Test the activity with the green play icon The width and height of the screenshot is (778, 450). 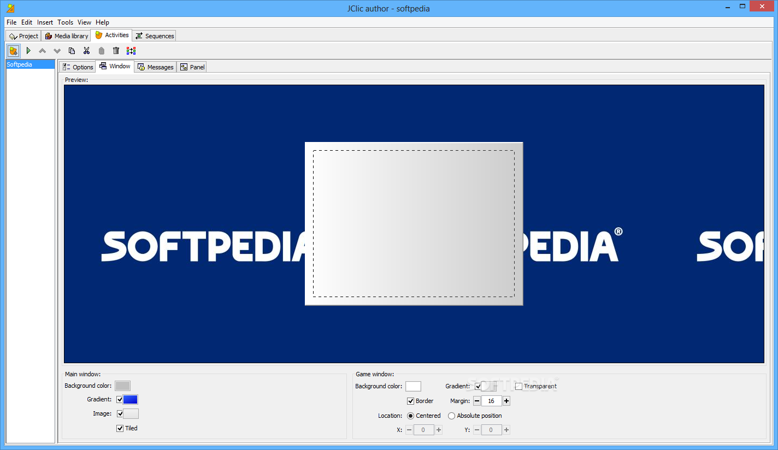tap(28, 51)
